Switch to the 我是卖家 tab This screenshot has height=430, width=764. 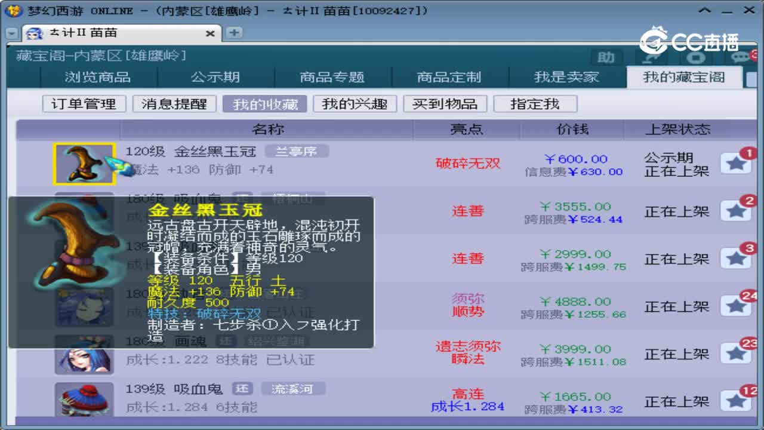pyautogui.click(x=566, y=77)
